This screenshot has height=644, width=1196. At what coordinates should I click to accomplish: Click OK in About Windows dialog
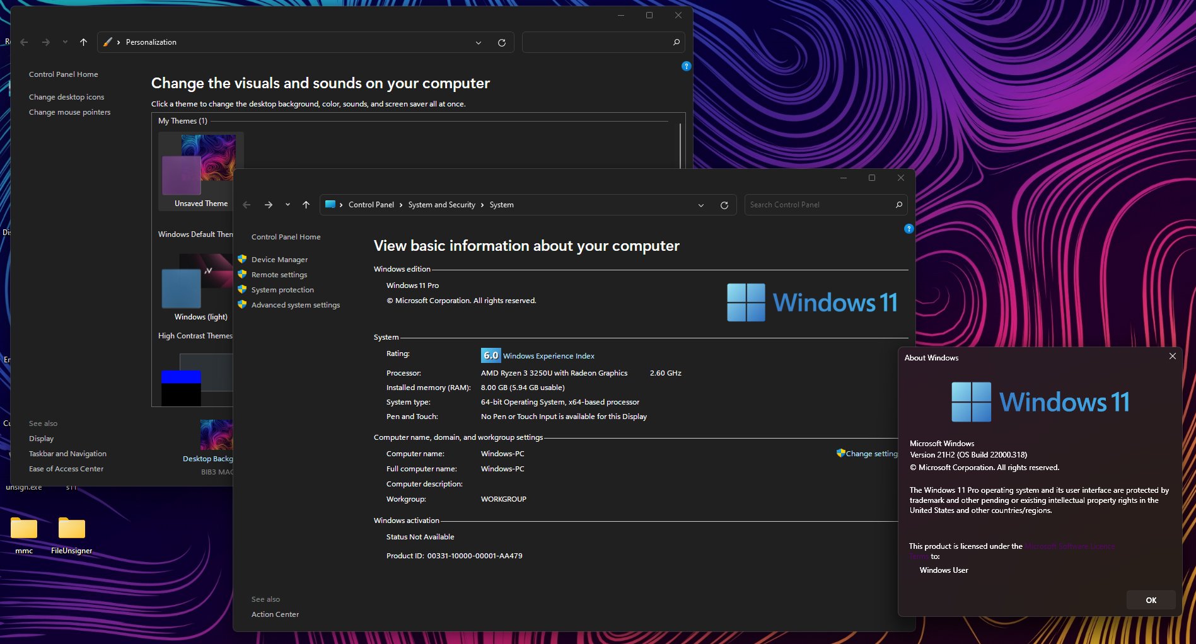pos(1151,601)
